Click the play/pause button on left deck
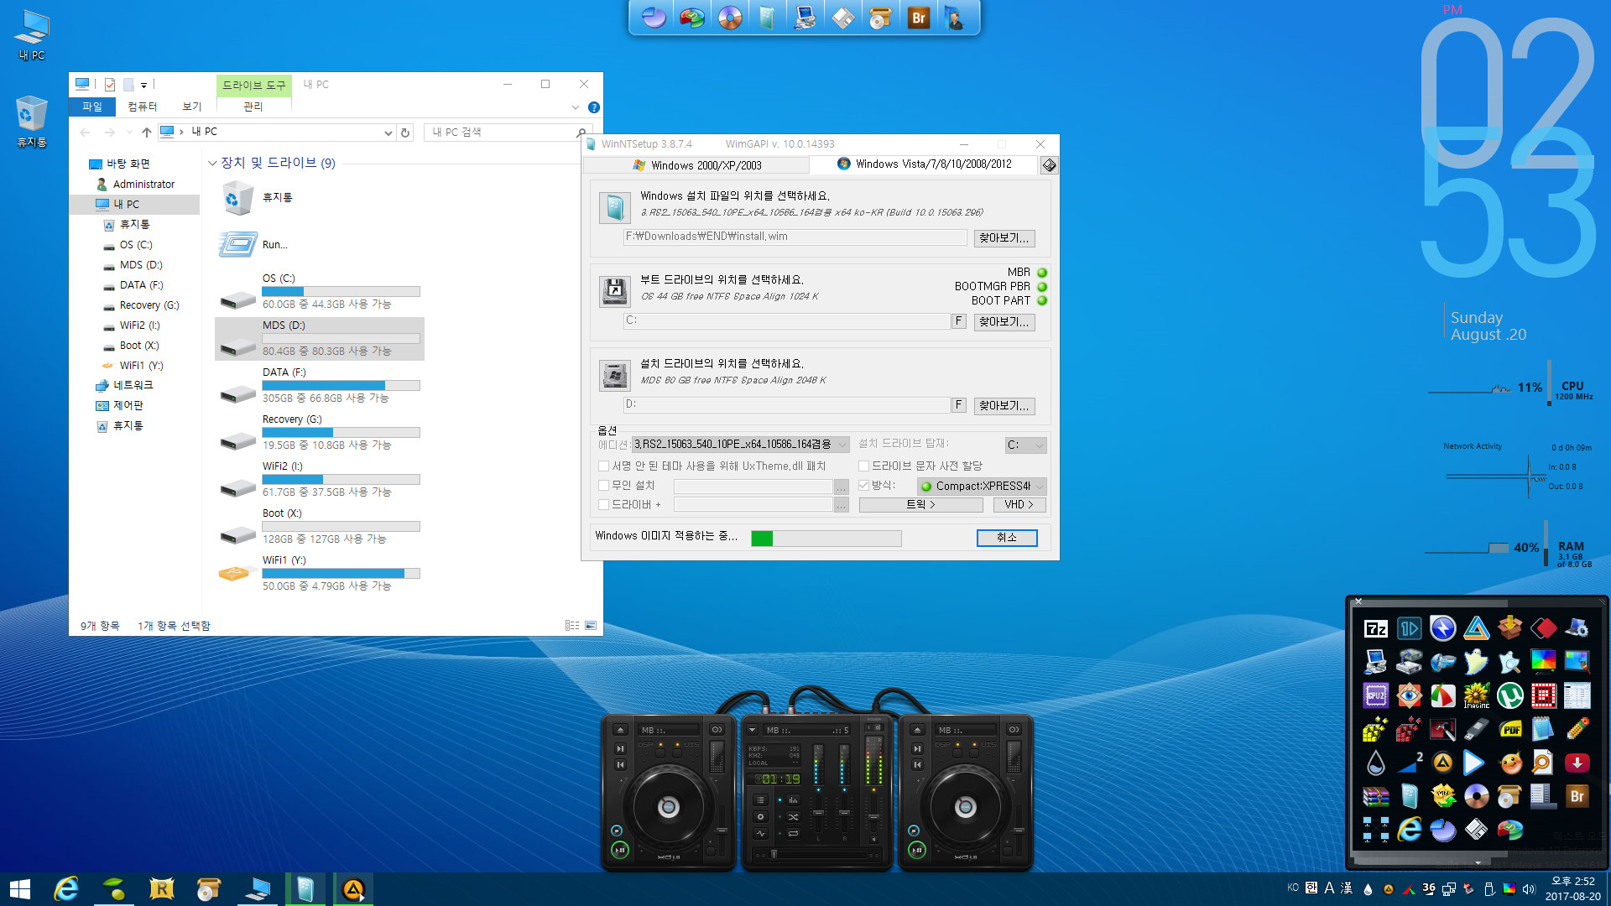This screenshot has height=906, width=1611. [620, 850]
